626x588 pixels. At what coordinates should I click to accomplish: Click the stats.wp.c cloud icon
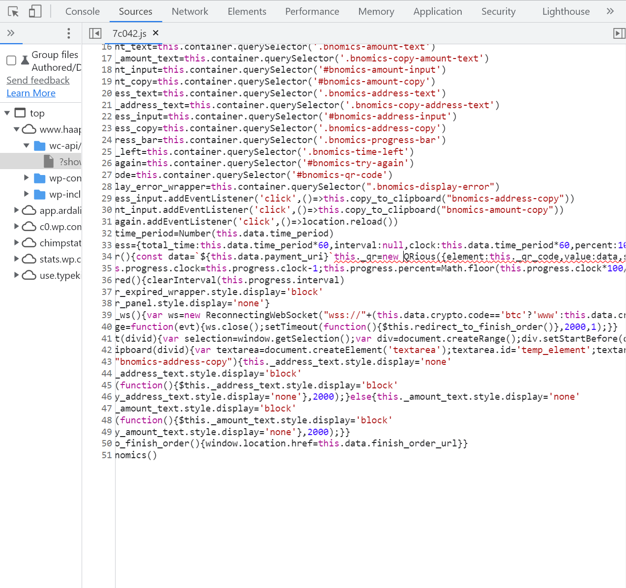click(x=30, y=259)
